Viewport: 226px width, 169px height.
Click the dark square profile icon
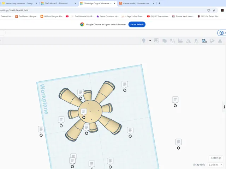222,10
